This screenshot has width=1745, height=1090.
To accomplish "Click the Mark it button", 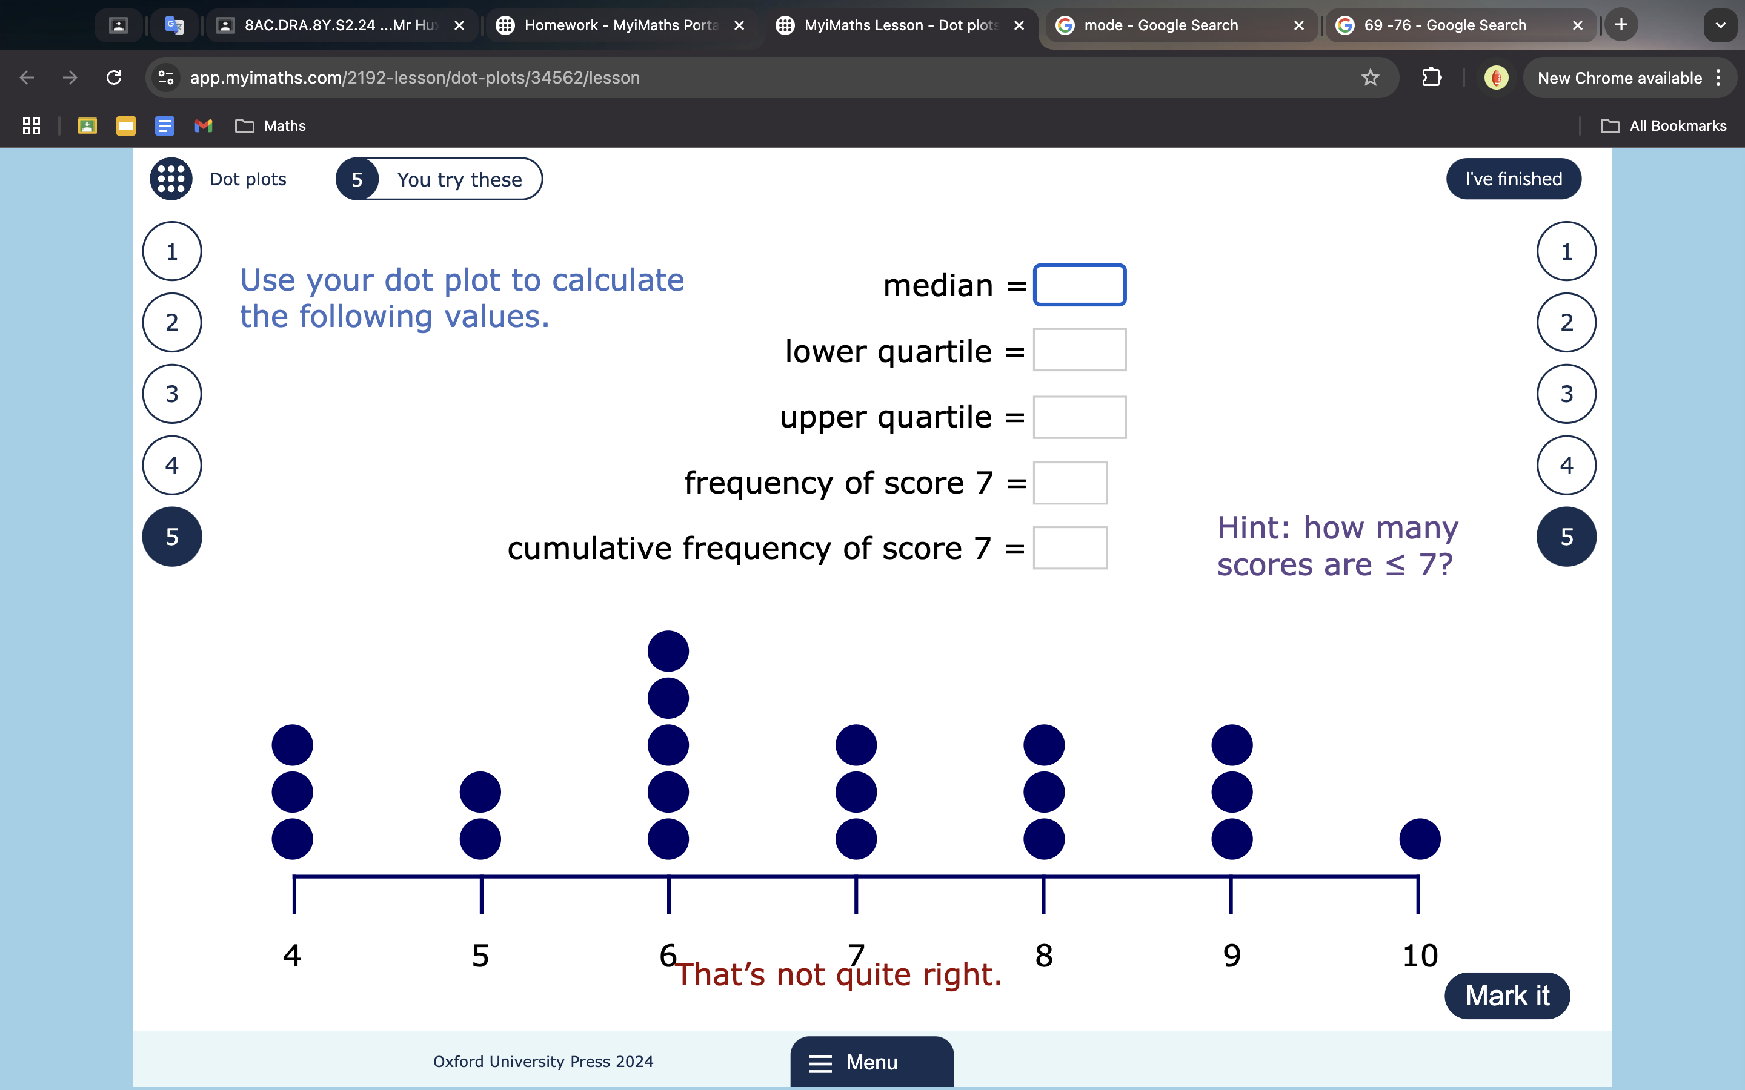I will (x=1507, y=996).
